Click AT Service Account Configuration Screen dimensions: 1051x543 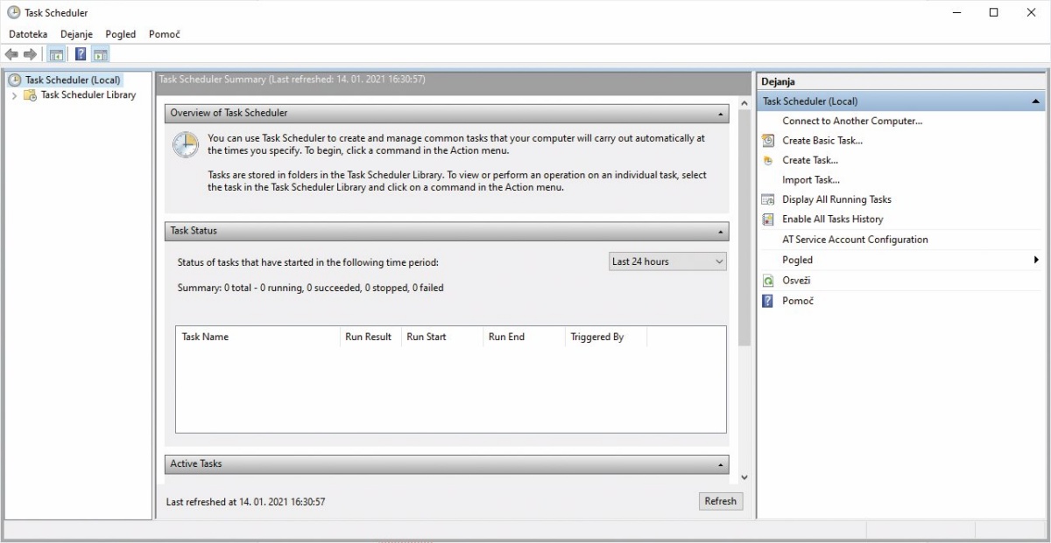click(855, 240)
